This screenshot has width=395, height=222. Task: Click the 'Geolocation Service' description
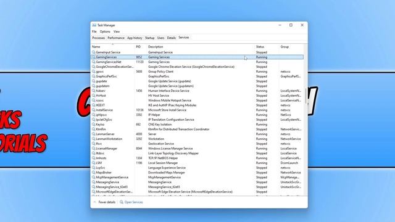click(161, 144)
